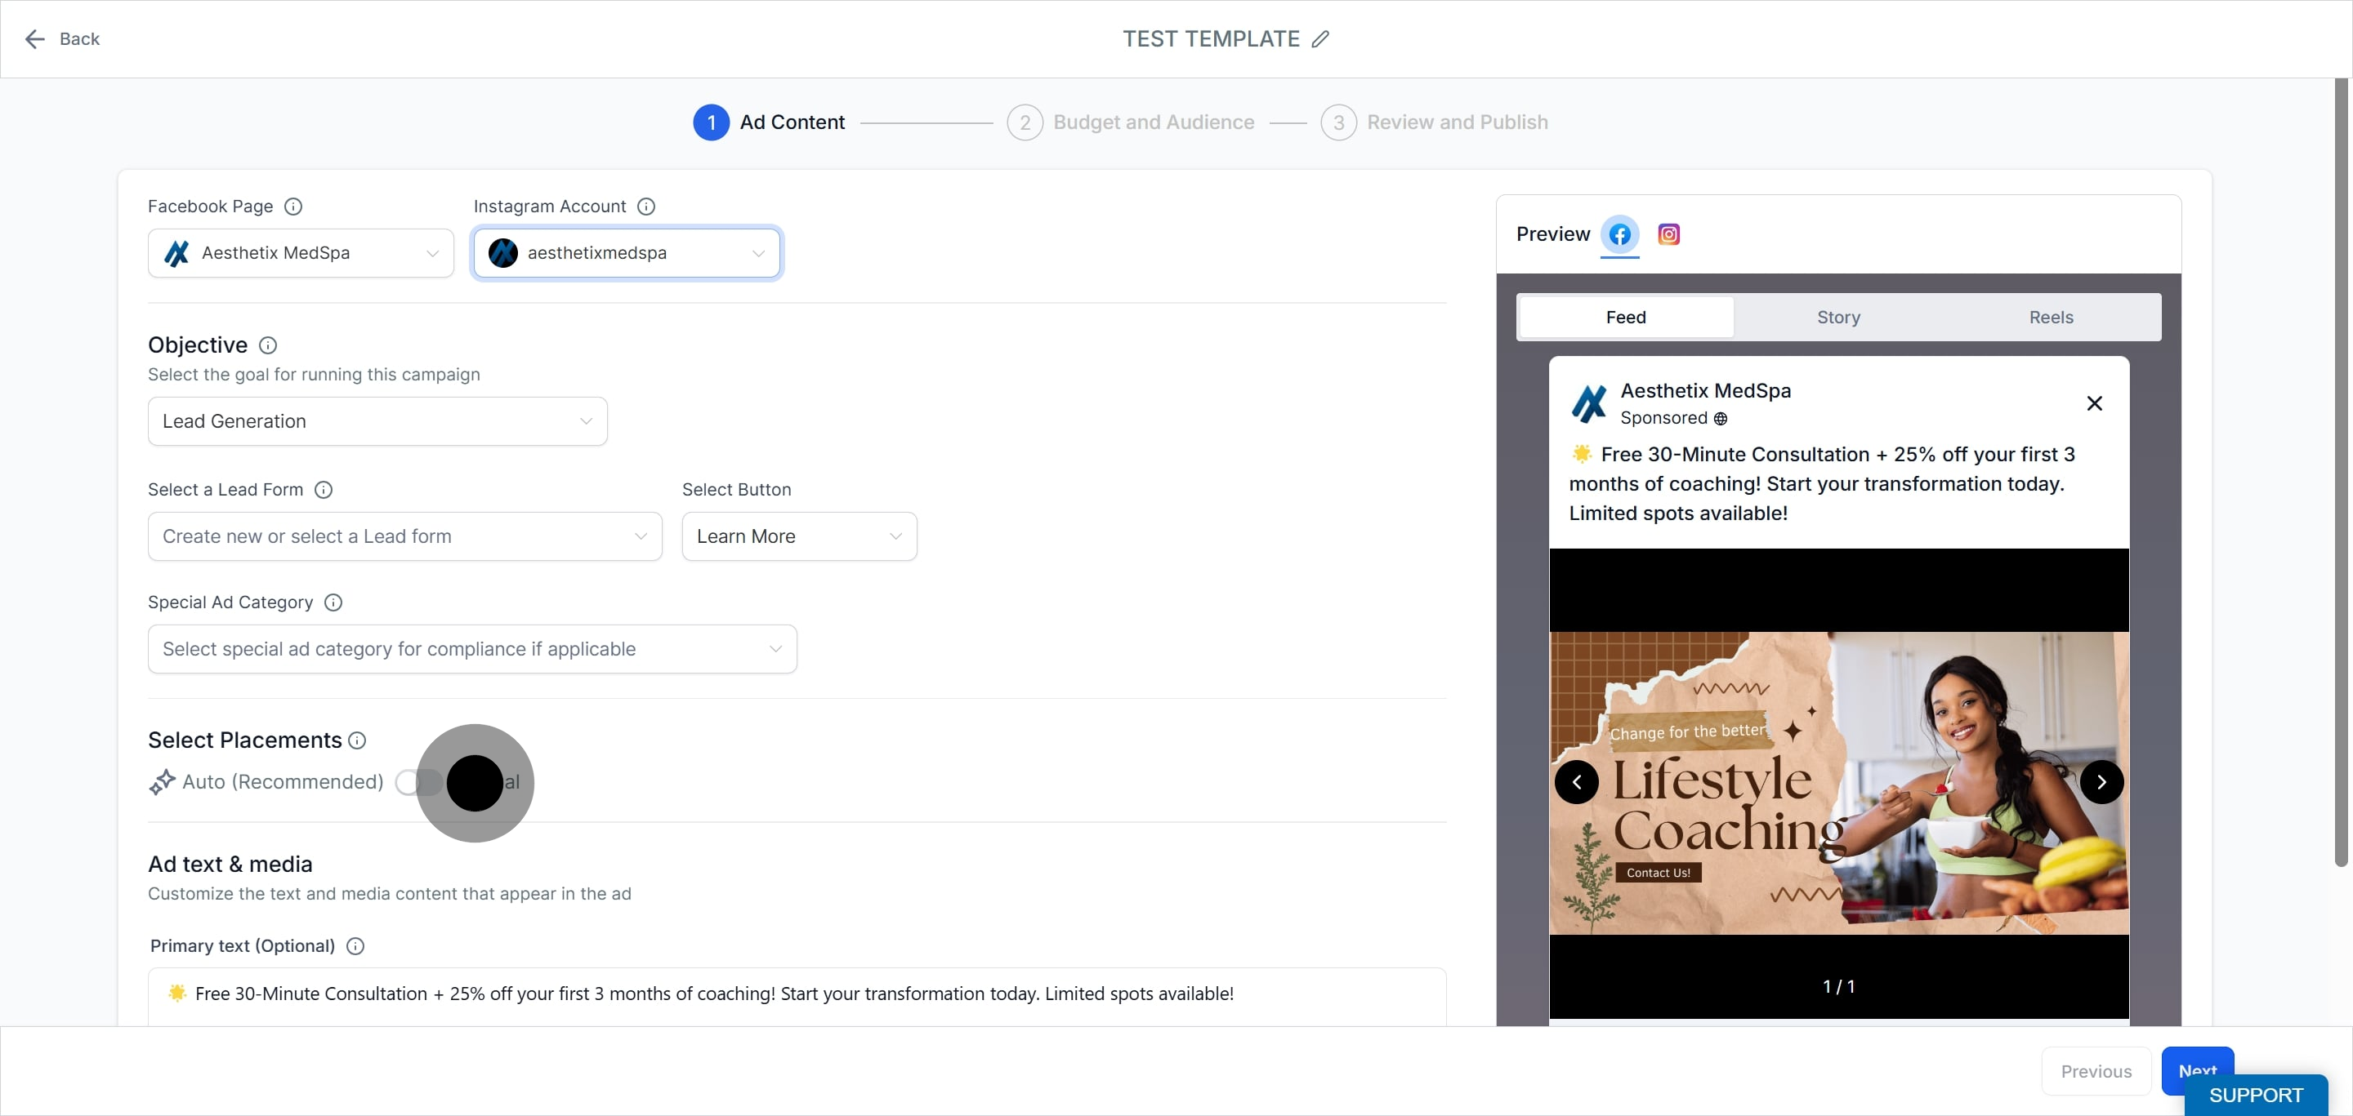This screenshot has width=2353, height=1116.
Task: Click the Special Ad Category info icon
Action: tap(333, 602)
